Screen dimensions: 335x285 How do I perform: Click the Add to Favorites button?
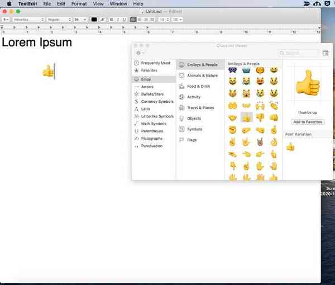(x=308, y=122)
